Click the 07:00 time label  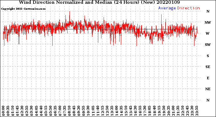60,111
